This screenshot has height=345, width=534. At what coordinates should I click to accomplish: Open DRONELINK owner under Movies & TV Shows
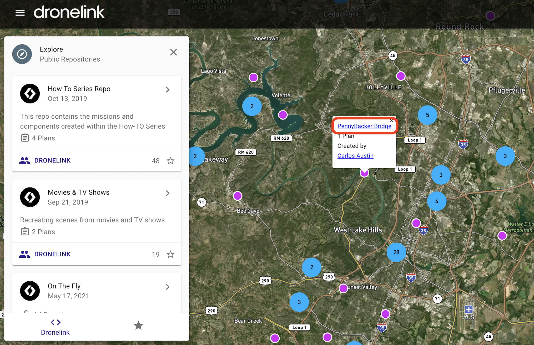[x=45, y=254]
